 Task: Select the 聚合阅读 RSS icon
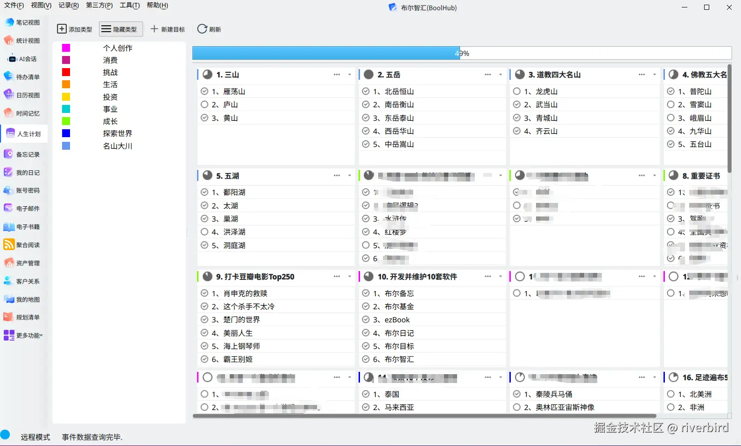pyautogui.click(x=9, y=245)
